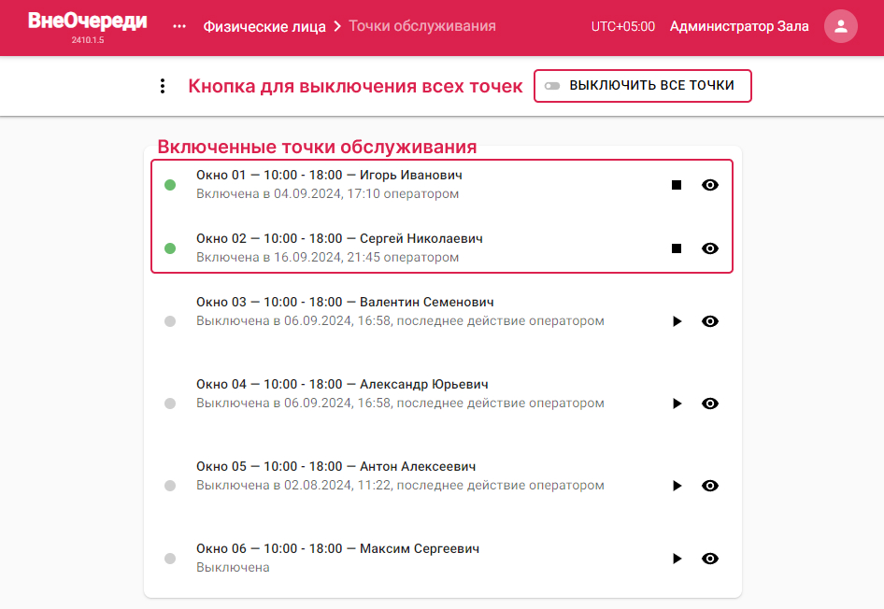This screenshot has width=884, height=609.
Task: Click ВЫКЛЮЧИТЬ ВСЕ ТОЧКИ button
Action: coord(643,86)
